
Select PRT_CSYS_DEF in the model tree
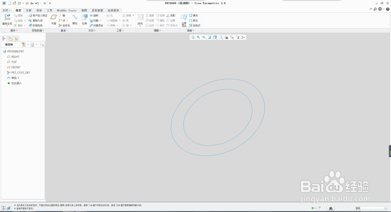point(19,73)
